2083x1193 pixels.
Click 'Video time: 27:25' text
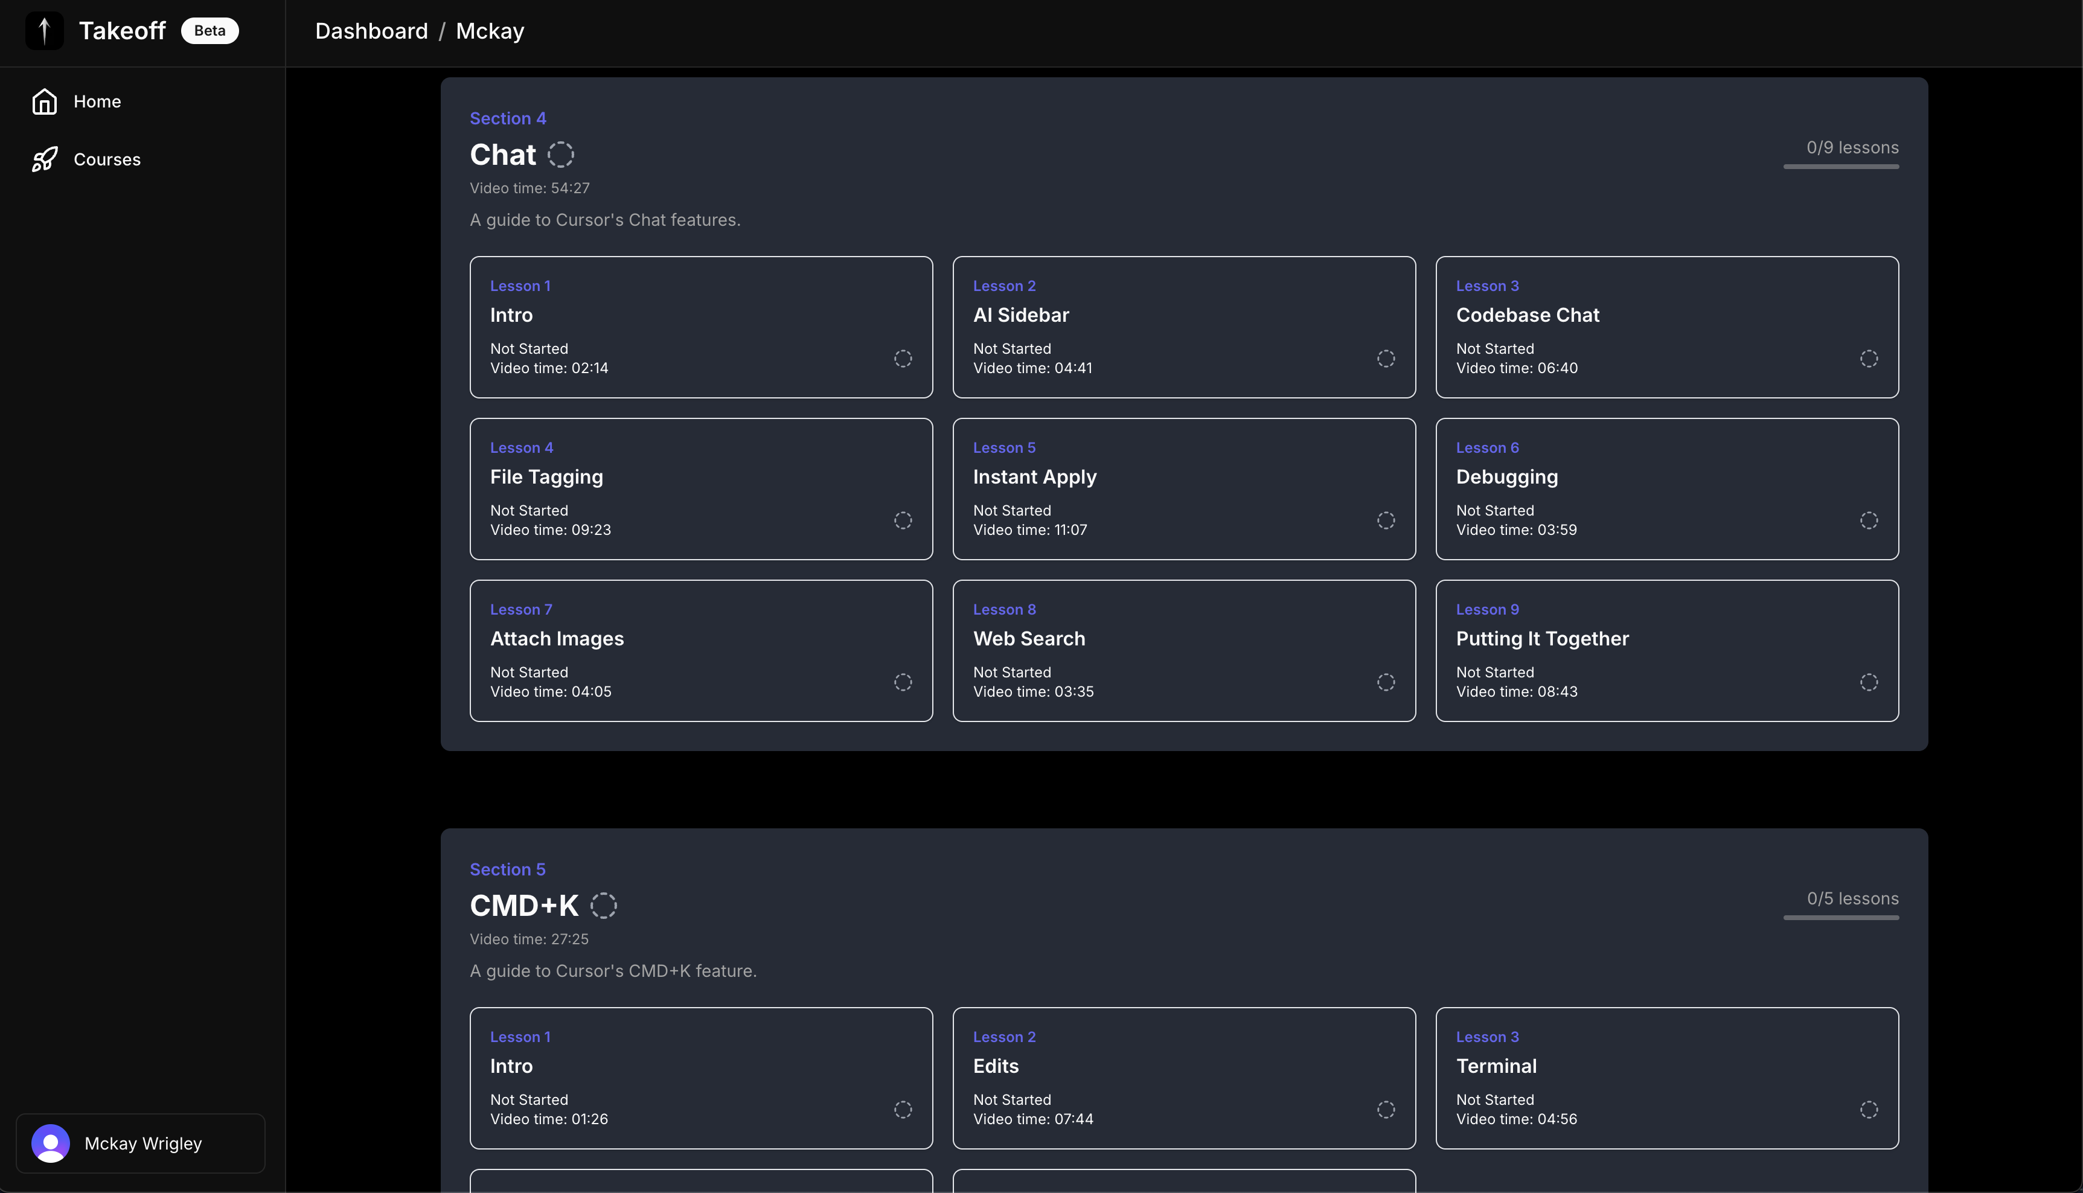point(530,939)
